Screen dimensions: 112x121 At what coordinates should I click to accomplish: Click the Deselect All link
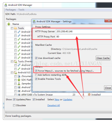54,105
